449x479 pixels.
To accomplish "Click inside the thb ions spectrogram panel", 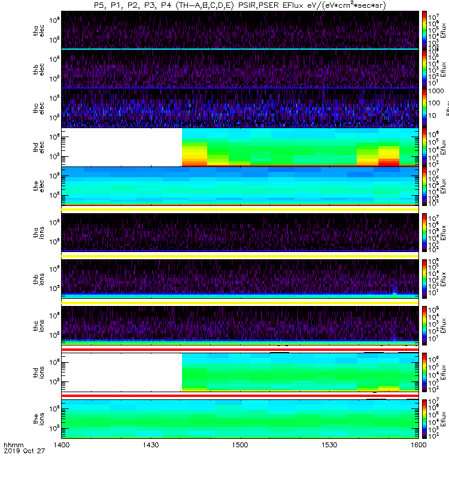I will click(240, 279).
